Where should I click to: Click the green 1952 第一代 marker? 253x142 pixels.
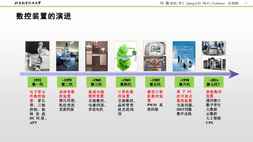[38, 82]
